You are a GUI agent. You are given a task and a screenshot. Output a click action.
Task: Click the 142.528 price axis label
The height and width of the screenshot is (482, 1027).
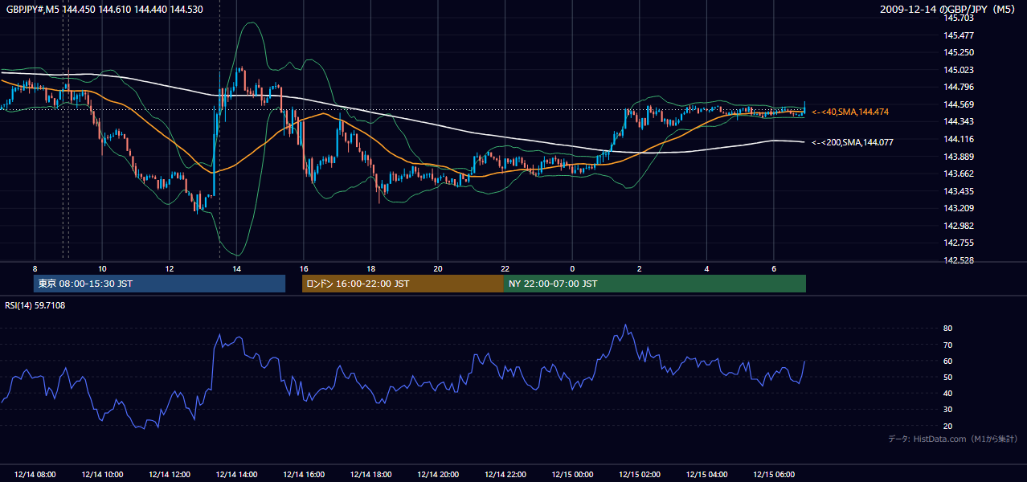[x=957, y=260]
